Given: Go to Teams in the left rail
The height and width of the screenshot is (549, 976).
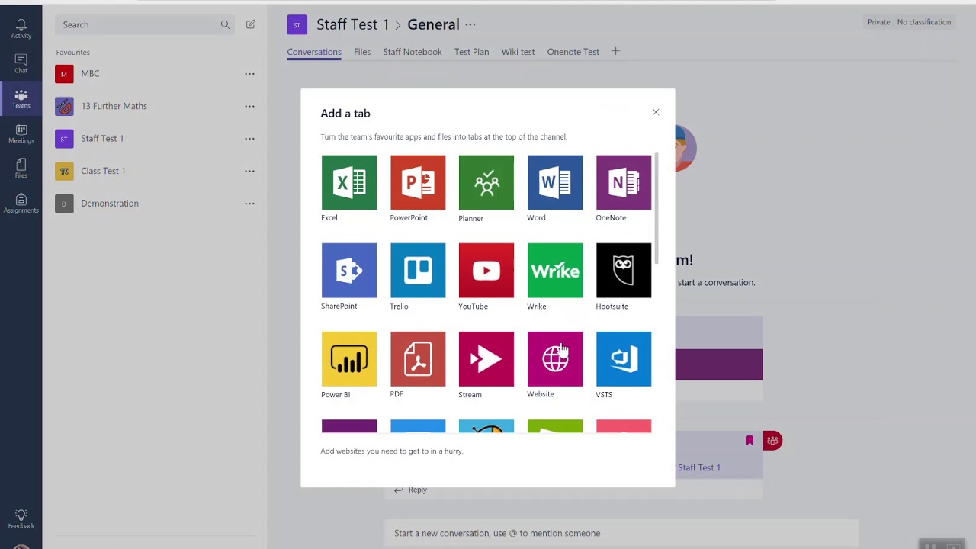Looking at the screenshot, I should (x=21, y=99).
